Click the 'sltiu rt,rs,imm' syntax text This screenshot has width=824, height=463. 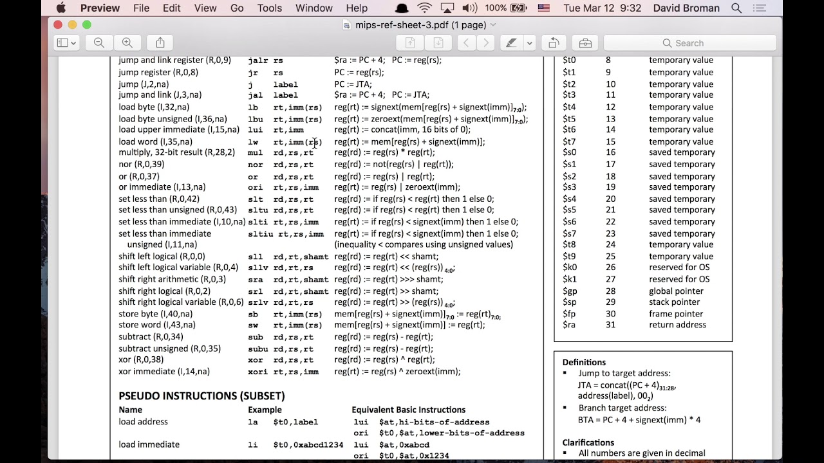286,234
